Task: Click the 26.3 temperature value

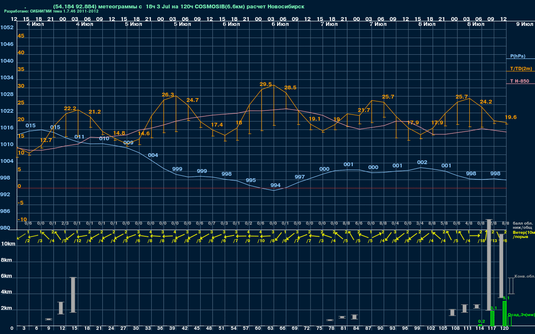Action: pyautogui.click(x=168, y=95)
